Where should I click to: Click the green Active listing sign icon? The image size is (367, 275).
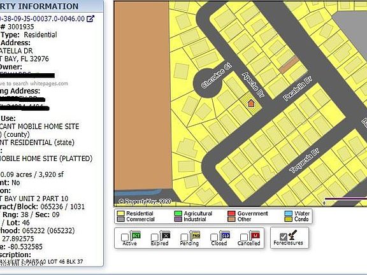(x=135, y=236)
